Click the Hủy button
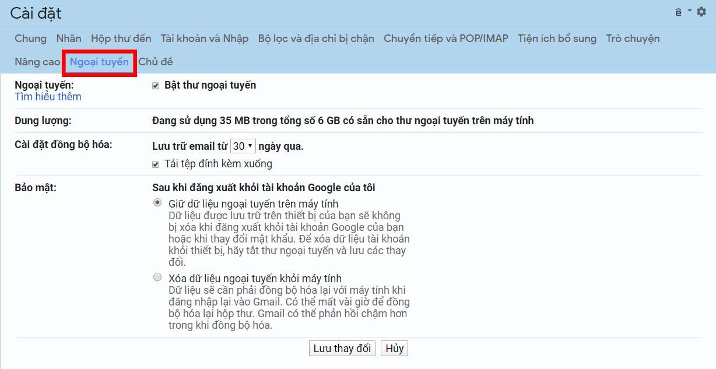The height and width of the screenshot is (369, 716). click(395, 349)
